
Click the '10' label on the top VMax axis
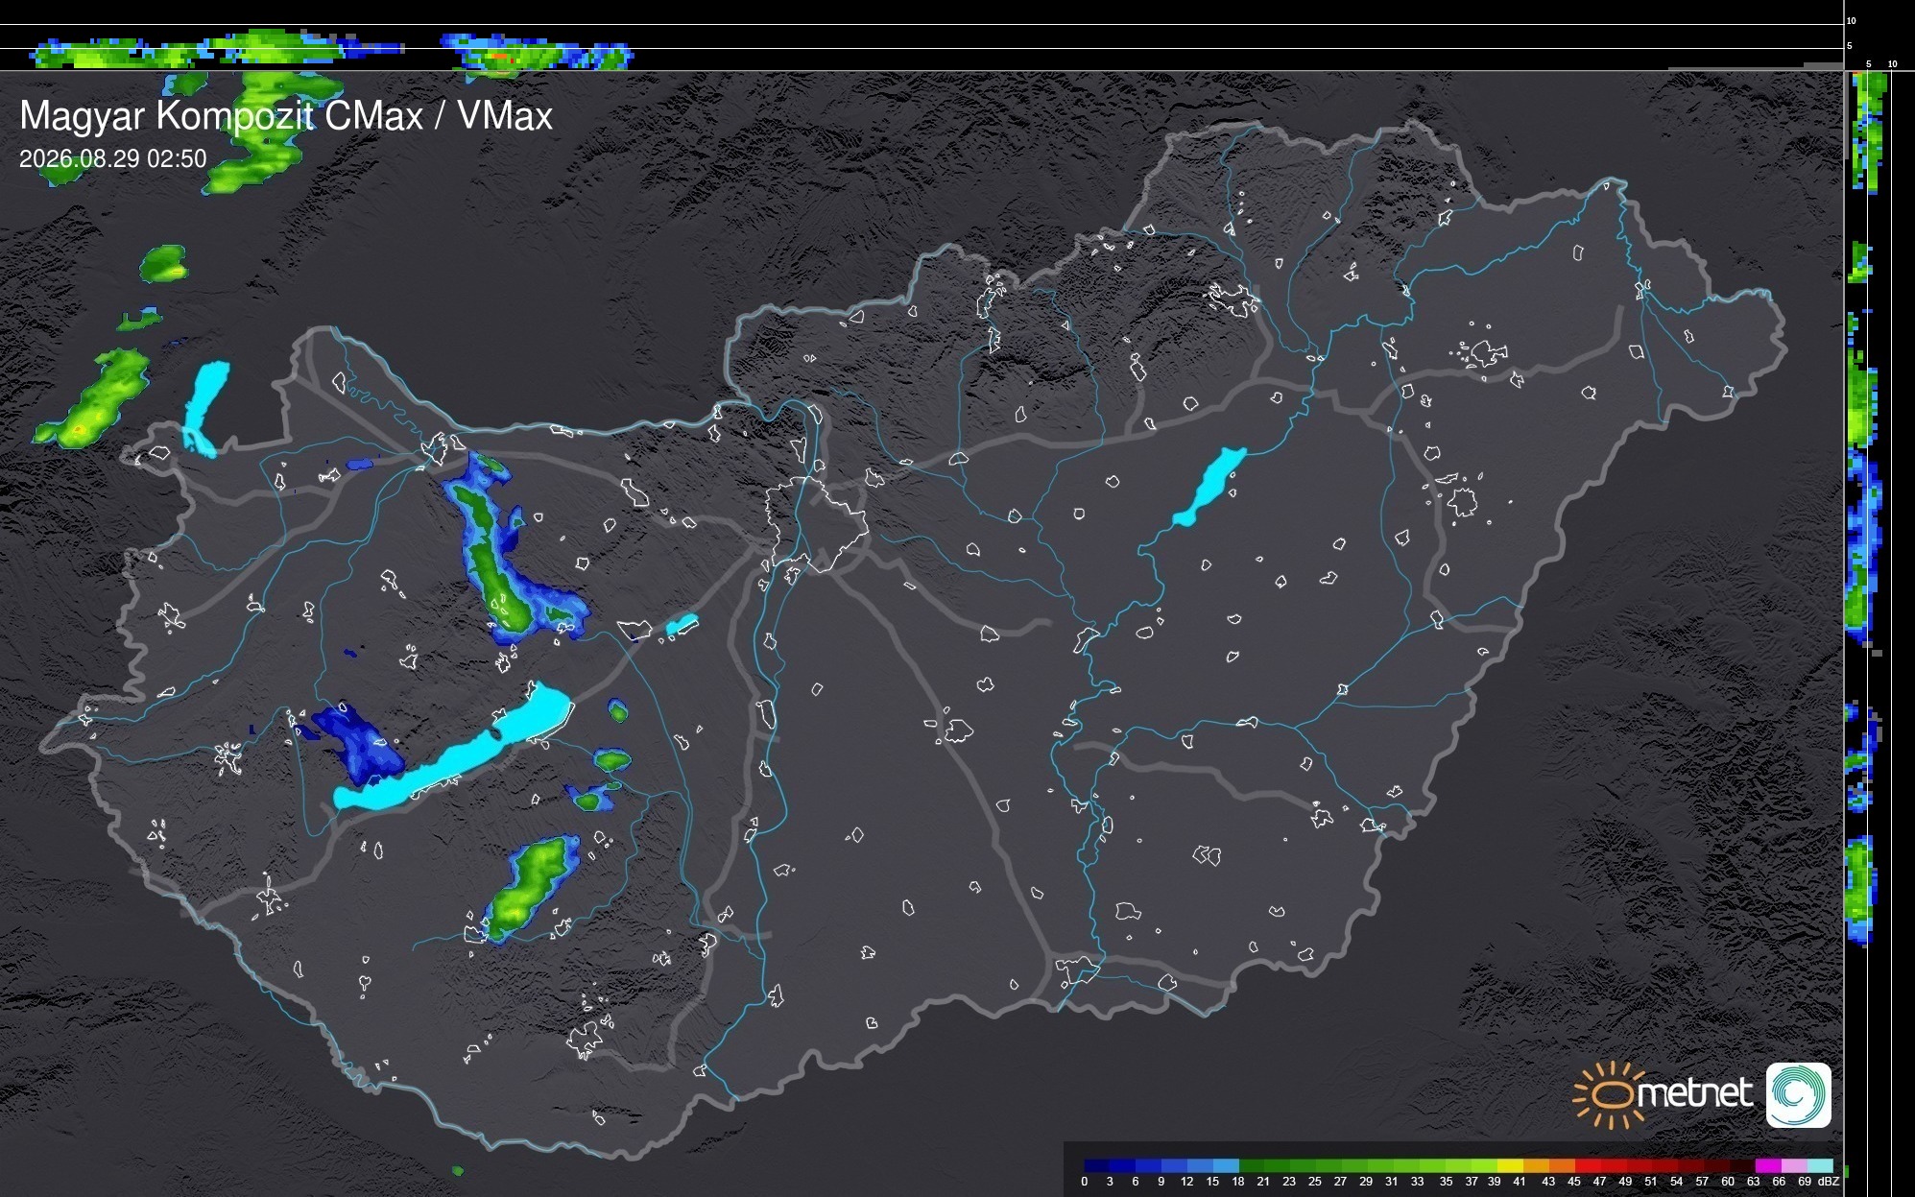point(1852,20)
